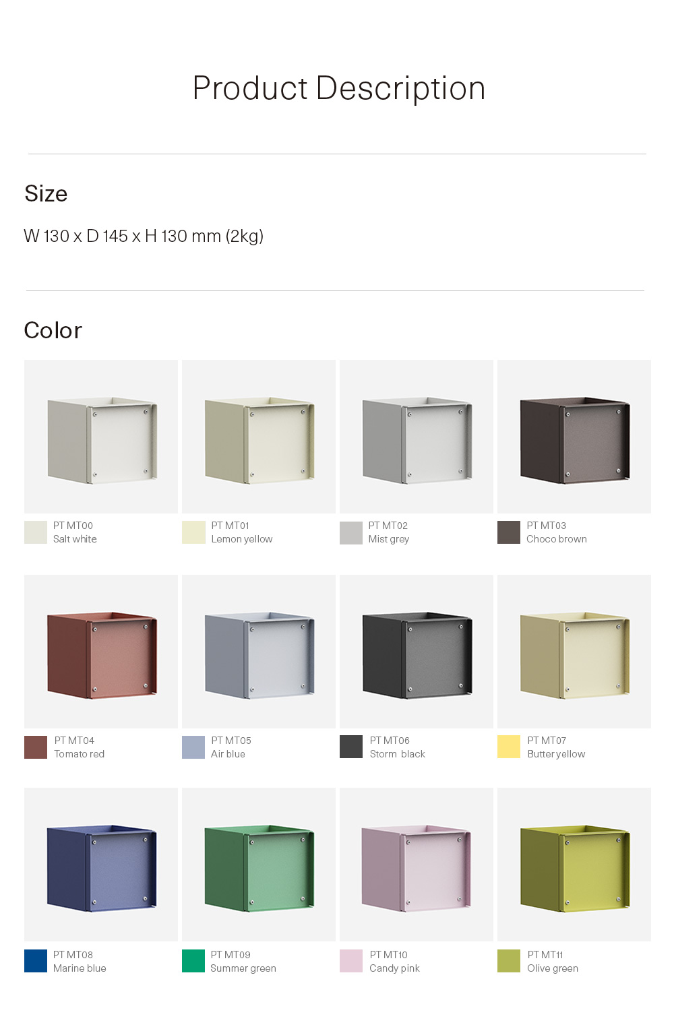Click the Product Description heading
Image resolution: width=674 pixels, height=1031 pixels.
coord(339,88)
